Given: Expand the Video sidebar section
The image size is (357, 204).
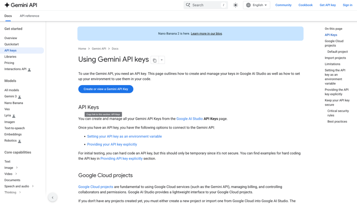Looking at the screenshot, I should click(x=16, y=174).
